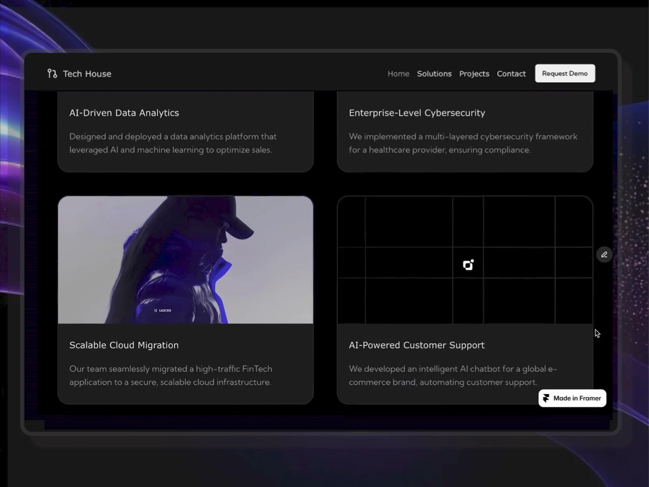The height and width of the screenshot is (487, 649).
Task: Click the center logo icon in grid image
Action: click(468, 265)
